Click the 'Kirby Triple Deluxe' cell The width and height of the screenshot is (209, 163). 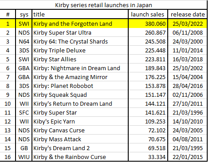tap(80, 50)
